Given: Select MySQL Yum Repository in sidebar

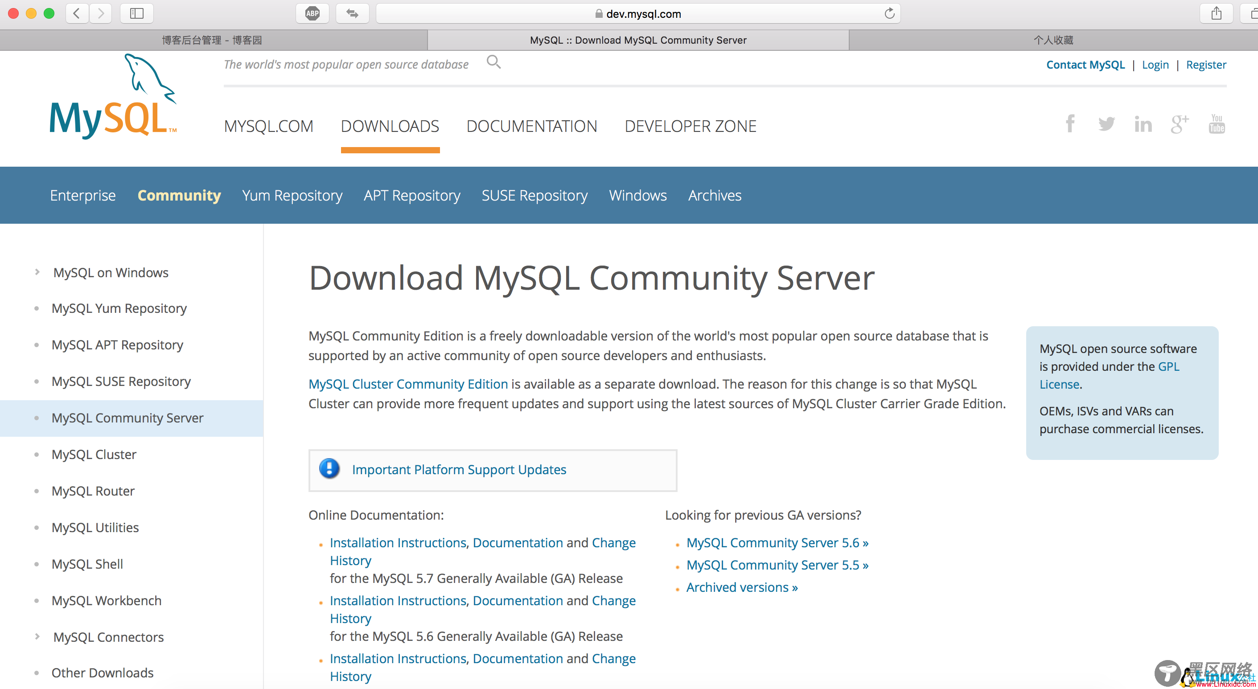Looking at the screenshot, I should tap(119, 308).
